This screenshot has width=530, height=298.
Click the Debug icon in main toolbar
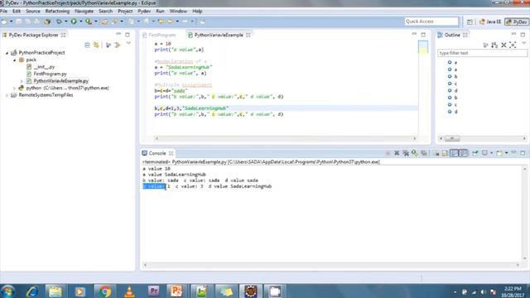pos(59,22)
